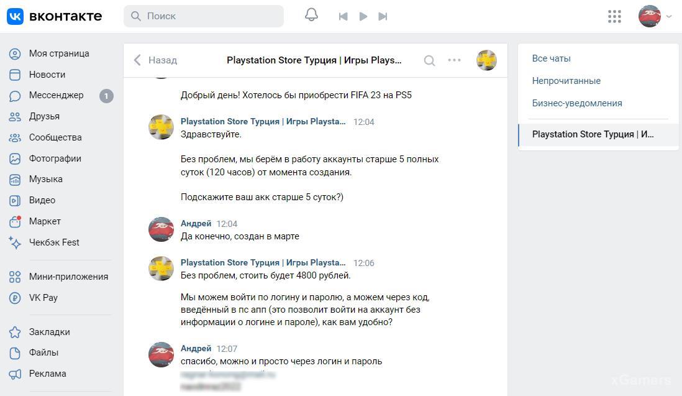
Task: Select Playstation Store Турция chat tab
Action: coord(599,134)
